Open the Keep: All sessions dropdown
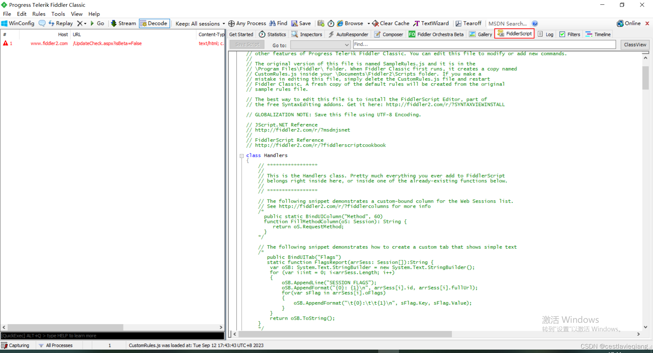 tap(200, 23)
